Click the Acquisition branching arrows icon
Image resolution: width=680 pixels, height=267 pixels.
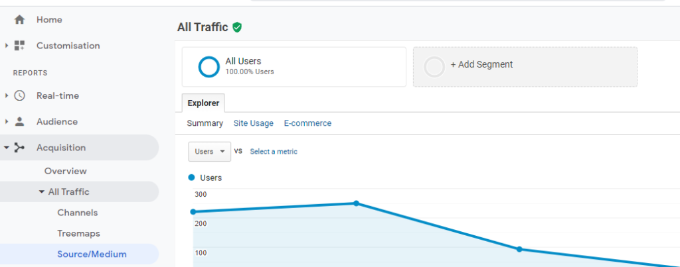click(19, 148)
